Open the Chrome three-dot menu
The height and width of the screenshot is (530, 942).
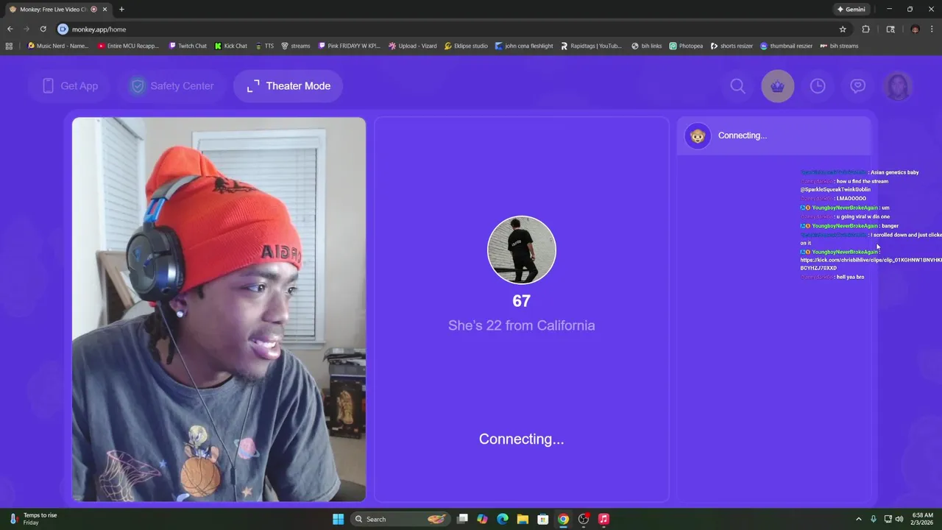point(932,29)
